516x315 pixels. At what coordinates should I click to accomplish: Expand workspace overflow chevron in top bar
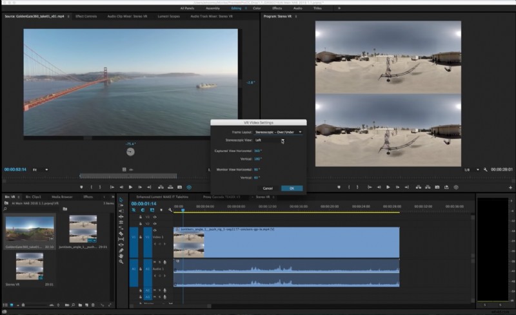(339, 8)
